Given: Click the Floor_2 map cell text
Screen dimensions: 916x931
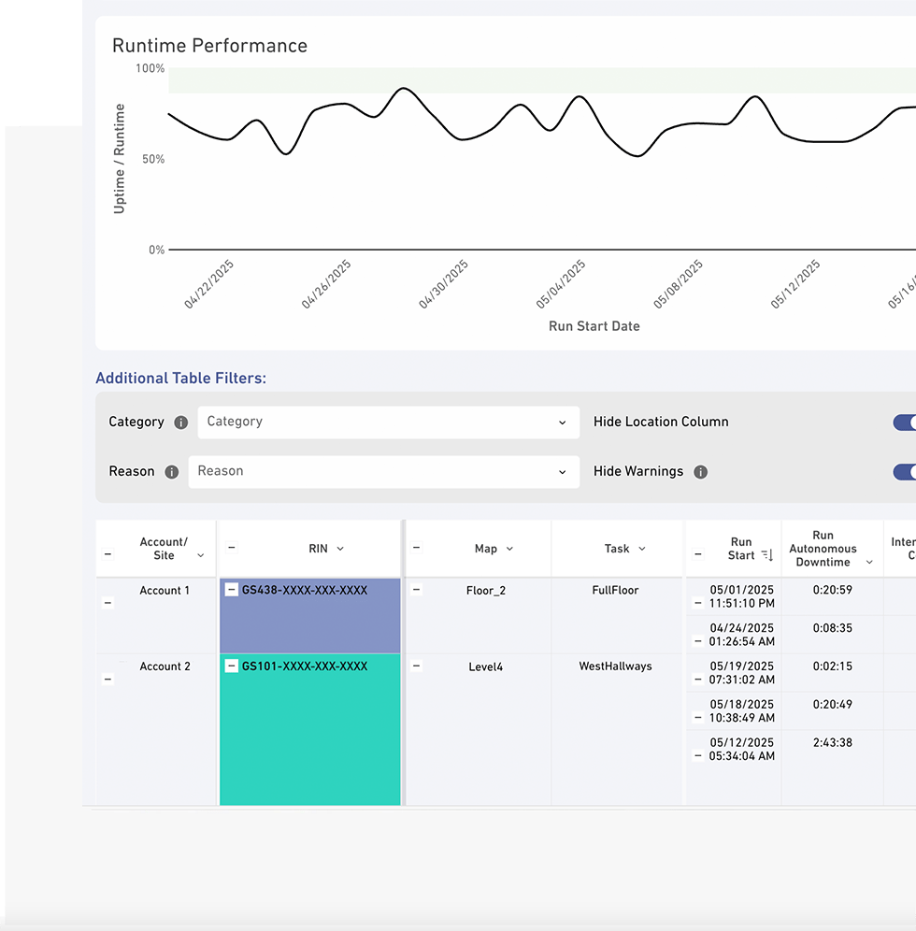Looking at the screenshot, I should point(486,591).
